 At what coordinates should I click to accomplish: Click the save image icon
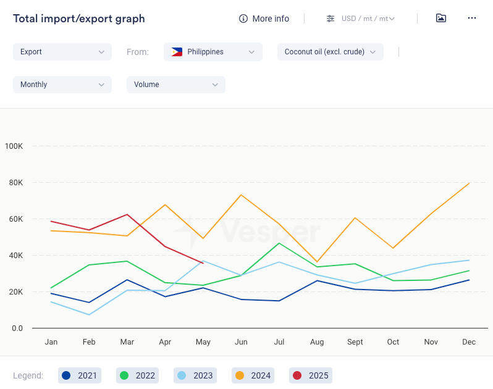(440, 18)
